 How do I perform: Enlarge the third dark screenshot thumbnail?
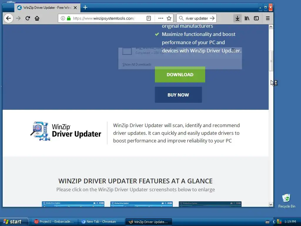point(210,204)
